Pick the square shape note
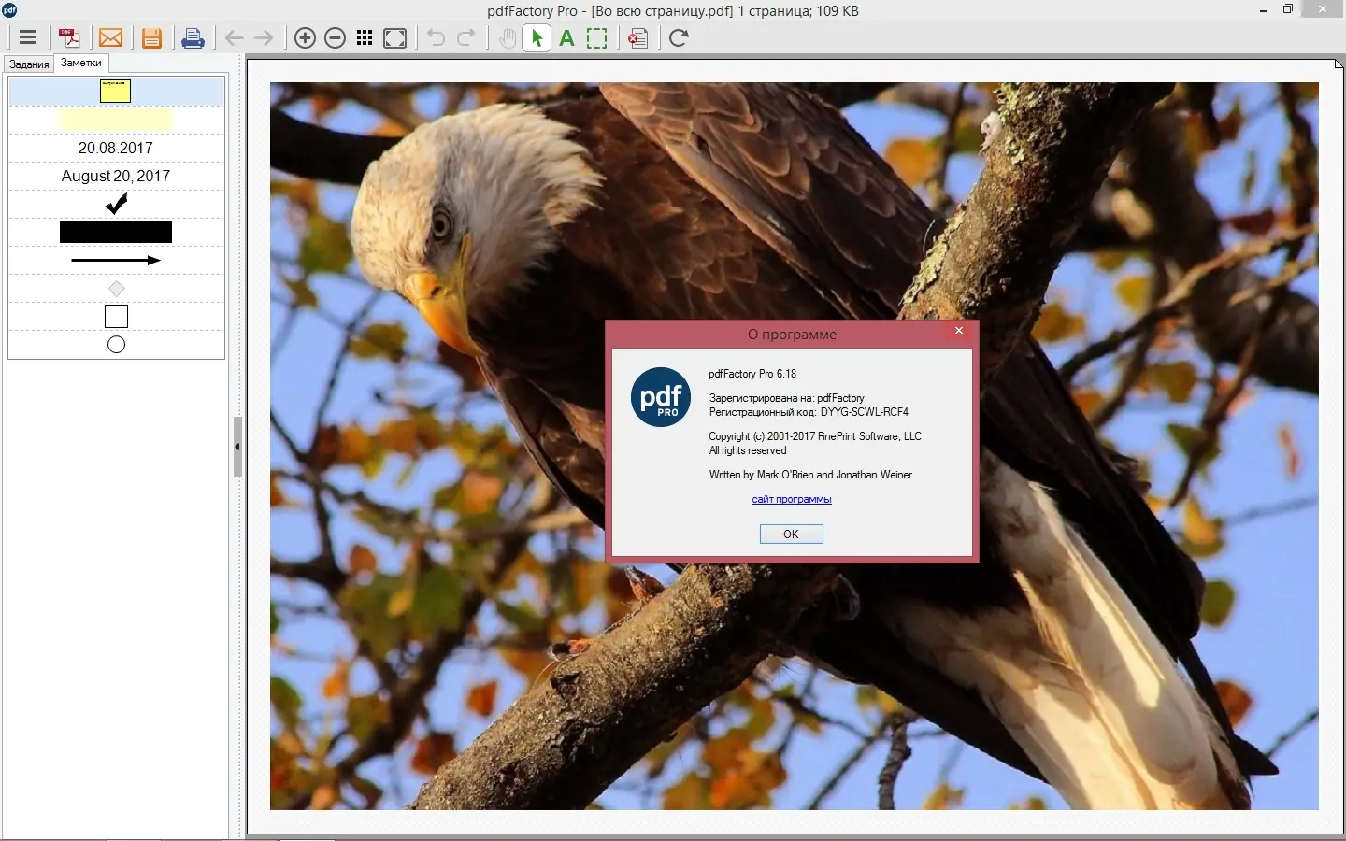The height and width of the screenshot is (841, 1346). click(116, 317)
